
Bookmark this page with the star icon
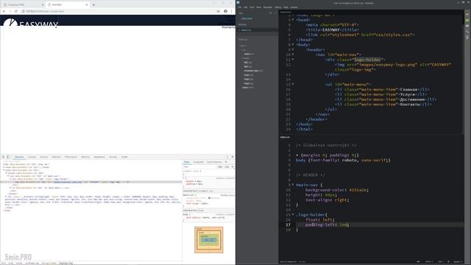click(x=219, y=11)
